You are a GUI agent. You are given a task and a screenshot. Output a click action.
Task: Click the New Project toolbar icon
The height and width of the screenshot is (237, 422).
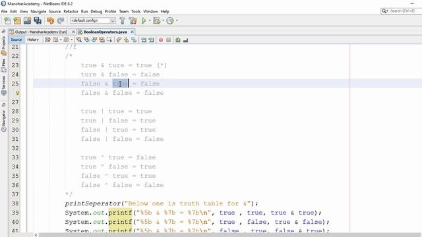pyautogui.click(x=17, y=20)
